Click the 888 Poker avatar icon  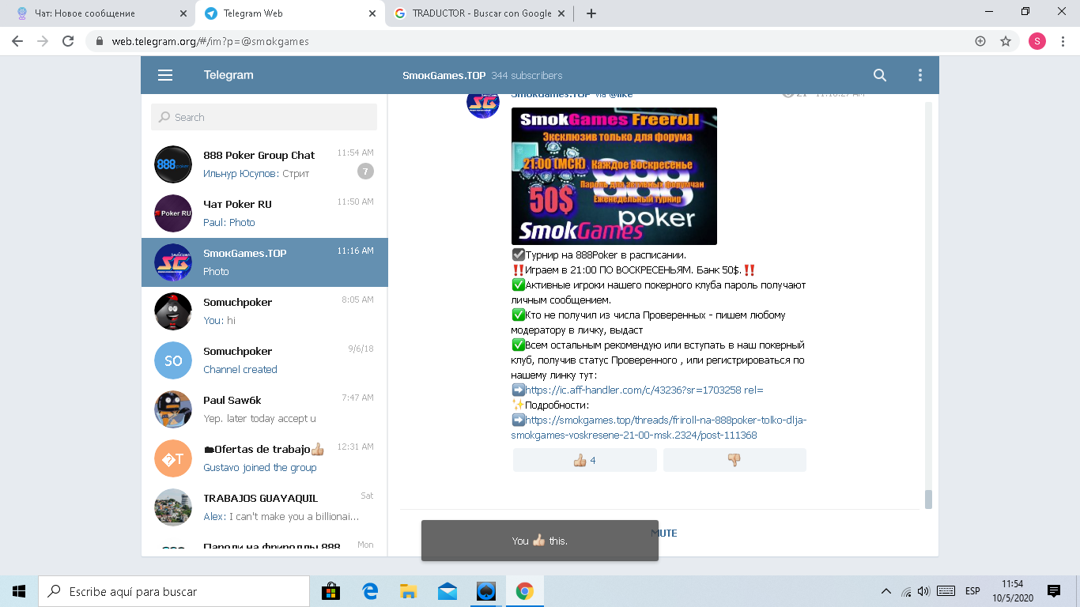coord(173,164)
